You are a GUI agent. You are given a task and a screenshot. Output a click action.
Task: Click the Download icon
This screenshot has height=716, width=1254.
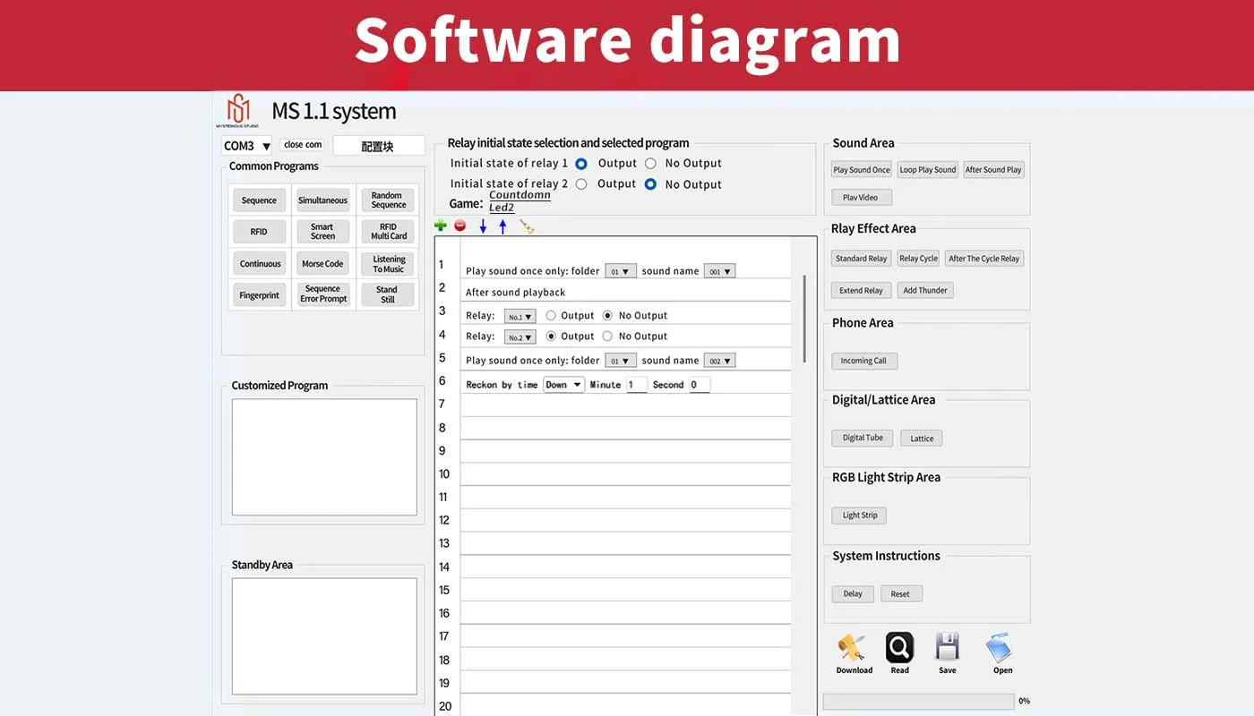pyautogui.click(x=853, y=647)
